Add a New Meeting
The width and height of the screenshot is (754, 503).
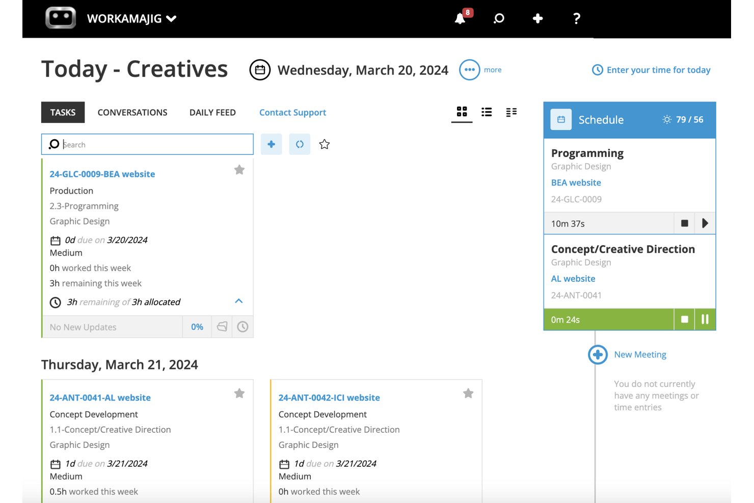tap(628, 355)
